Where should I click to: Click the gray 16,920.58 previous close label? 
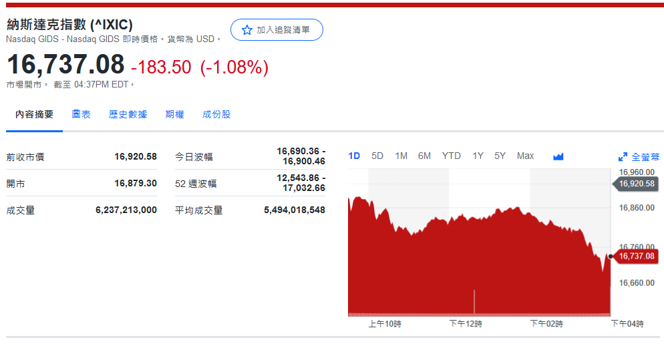coord(637,184)
